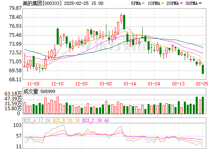Click the RSI_B:28.38 indicator label
This screenshot has height=149, width=212.
(66, 120)
